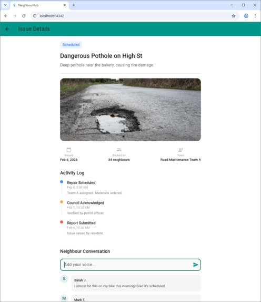Go back using the Issue Details arrow
Image resolution: width=261 pixels, height=302 pixels.
7,29
